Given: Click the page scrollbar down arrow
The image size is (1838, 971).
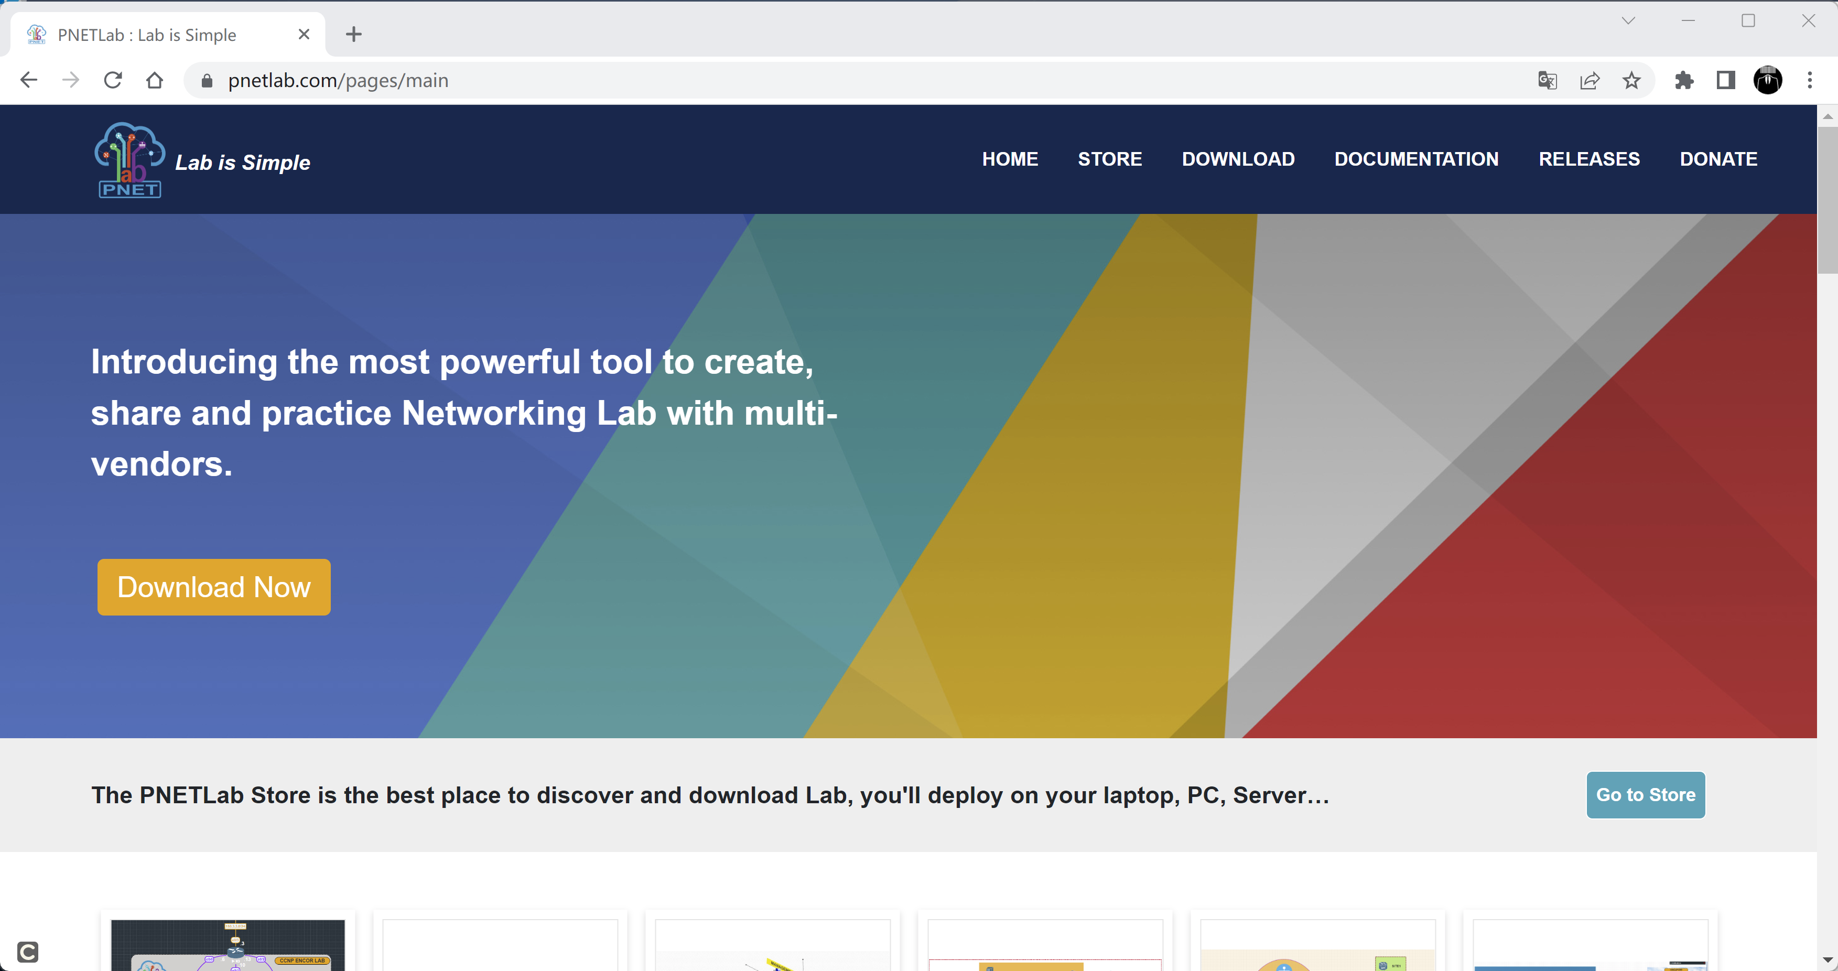Looking at the screenshot, I should coord(1828,961).
